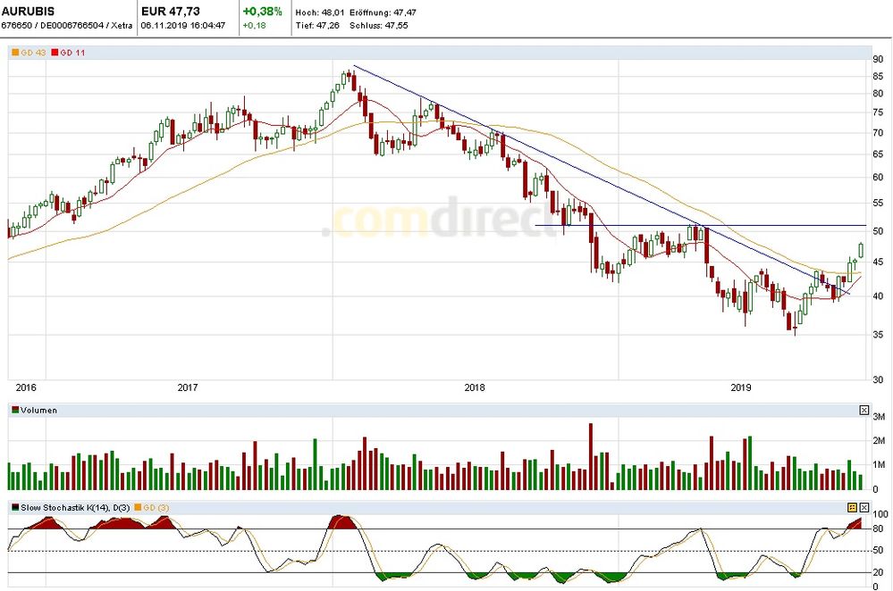Image resolution: width=893 pixels, height=591 pixels.
Task: Click the 2019 time axis label
Action: coord(741,387)
